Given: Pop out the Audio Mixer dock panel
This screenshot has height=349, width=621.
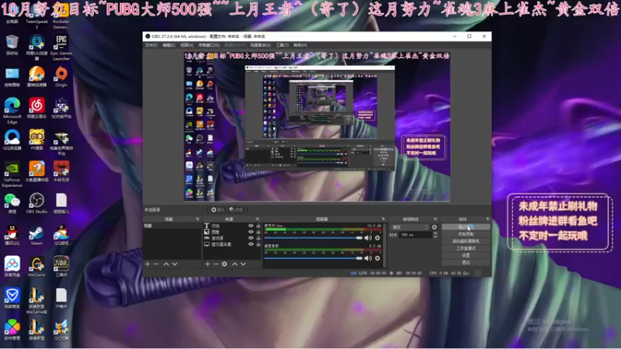Looking at the screenshot, I should point(383,219).
